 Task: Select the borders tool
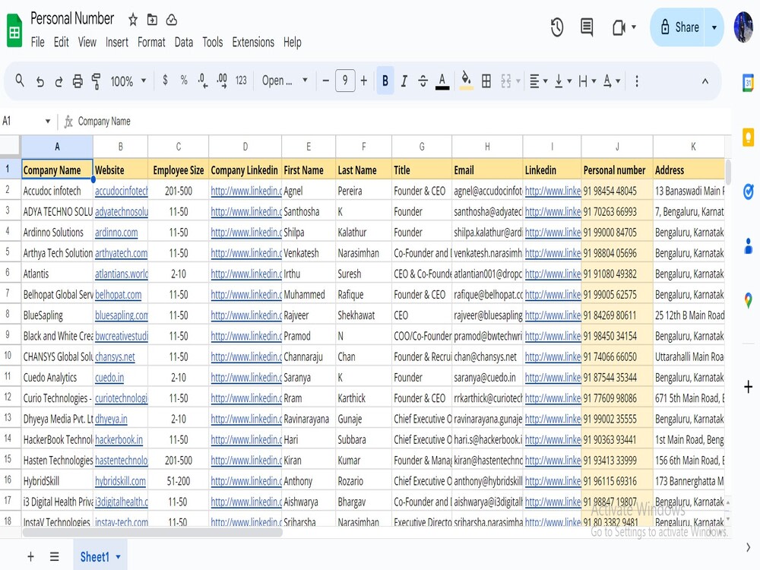[x=486, y=80]
